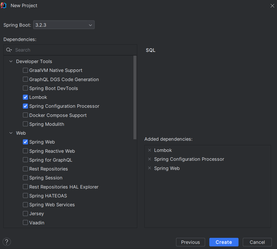Click Lombok text in added dependencies
This screenshot has height=249, width=277.
coord(163,150)
